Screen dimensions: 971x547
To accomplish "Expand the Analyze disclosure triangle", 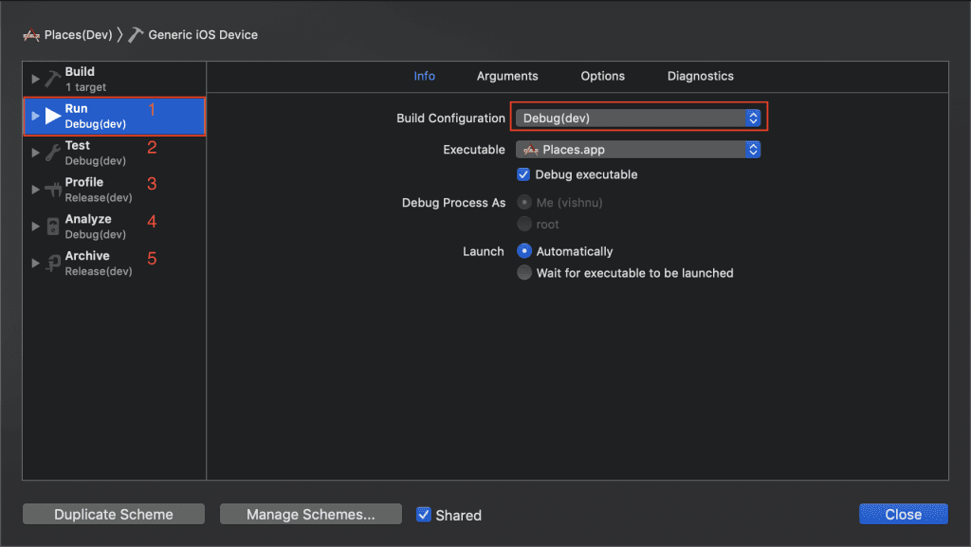I will pyautogui.click(x=35, y=227).
